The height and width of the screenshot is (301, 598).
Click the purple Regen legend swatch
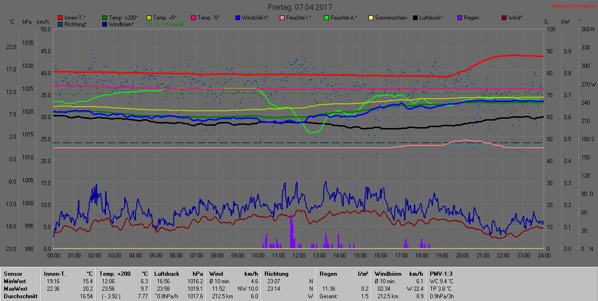[460, 18]
